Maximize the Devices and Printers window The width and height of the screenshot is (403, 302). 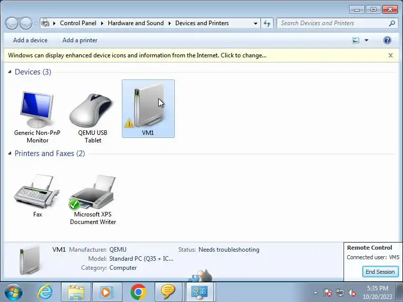(373, 10)
